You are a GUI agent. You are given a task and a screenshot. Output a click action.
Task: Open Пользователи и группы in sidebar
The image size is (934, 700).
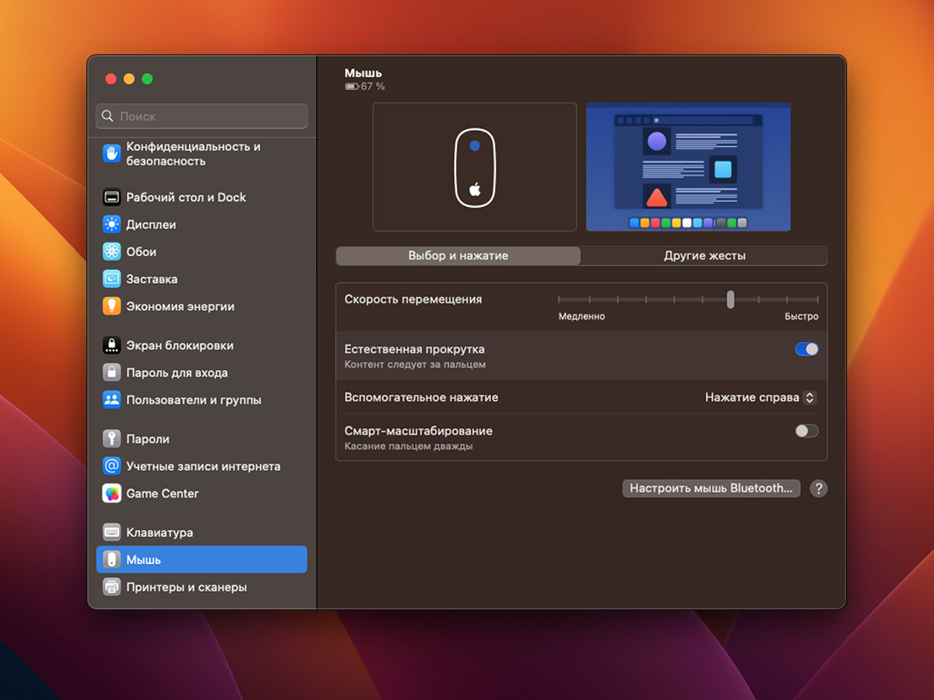click(194, 401)
